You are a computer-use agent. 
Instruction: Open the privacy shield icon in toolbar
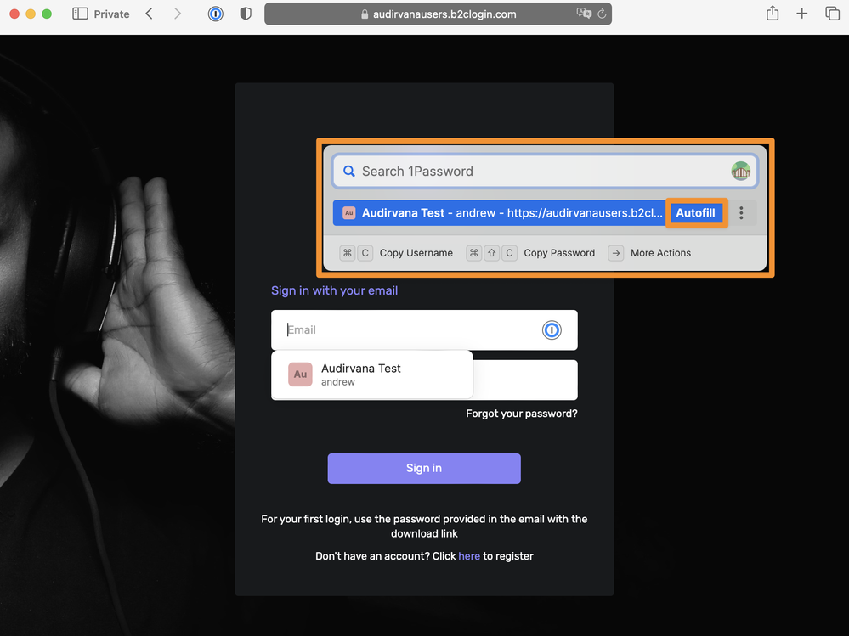tap(246, 14)
